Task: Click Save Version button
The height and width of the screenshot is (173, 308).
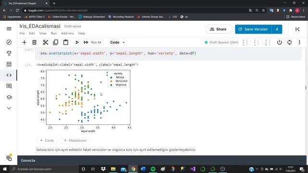Action: 254,29
